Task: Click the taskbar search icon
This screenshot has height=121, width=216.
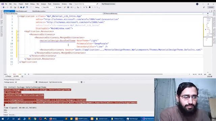Action: click(x=8, y=119)
